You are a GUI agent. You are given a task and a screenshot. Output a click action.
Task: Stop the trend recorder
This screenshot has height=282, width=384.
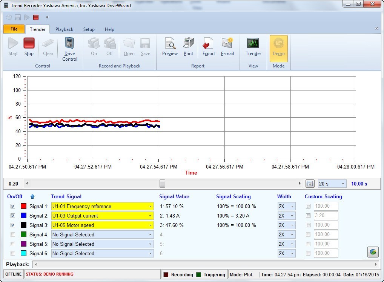(29, 46)
